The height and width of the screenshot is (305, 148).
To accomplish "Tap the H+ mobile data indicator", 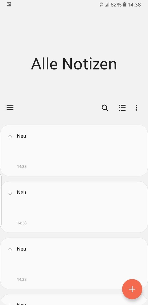I will [101, 5].
